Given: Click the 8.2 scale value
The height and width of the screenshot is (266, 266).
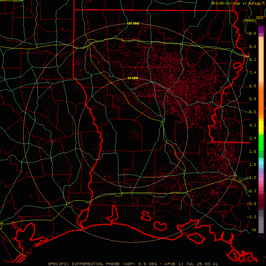Looking at the screenshot, I should click(x=253, y=59).
